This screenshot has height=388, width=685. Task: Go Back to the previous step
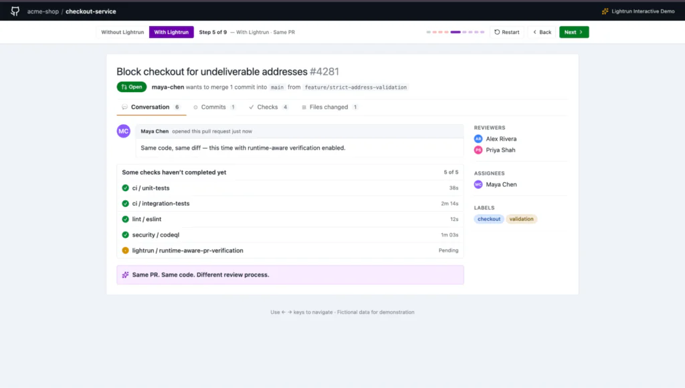click(x=542, y=32)
